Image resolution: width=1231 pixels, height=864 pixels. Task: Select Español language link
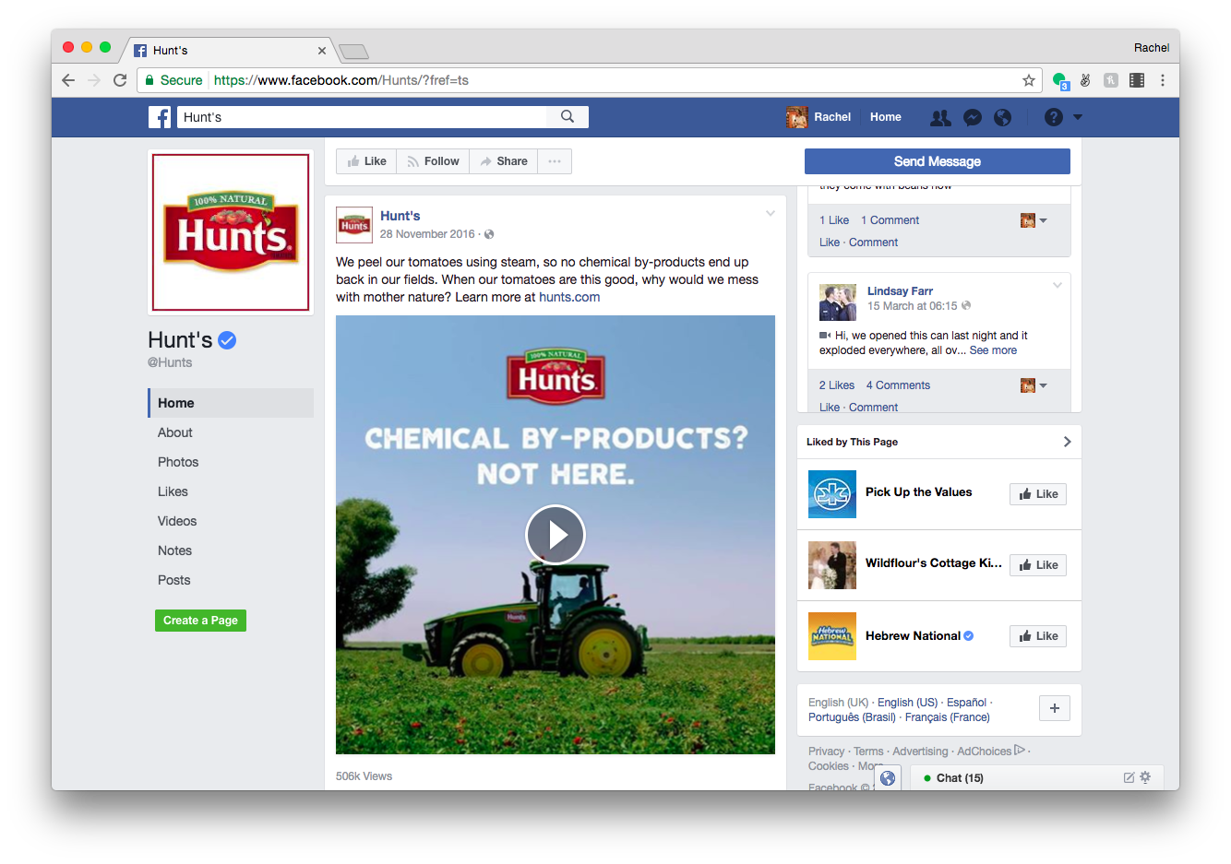tap(966, 703)
